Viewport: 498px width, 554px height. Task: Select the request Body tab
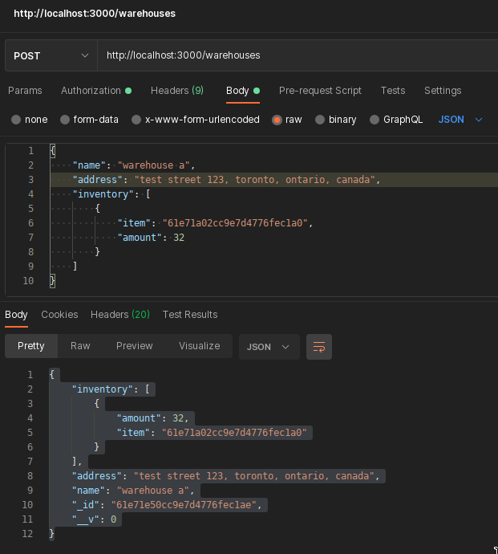[243, 91]
